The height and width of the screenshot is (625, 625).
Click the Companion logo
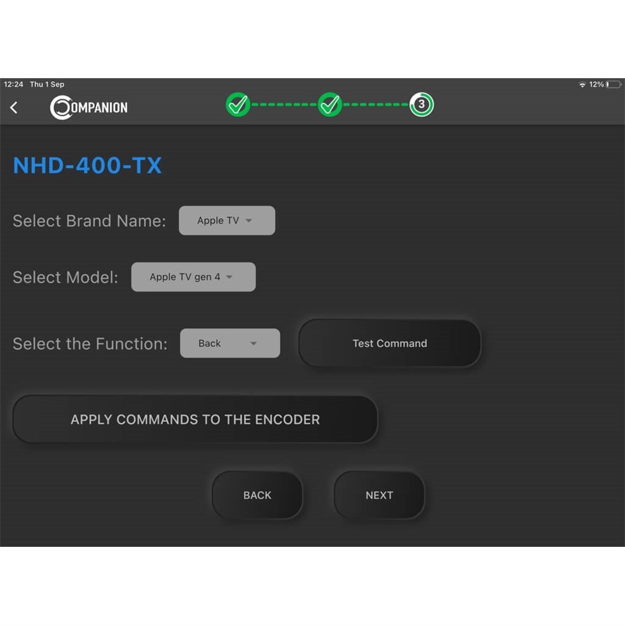click(x=89, y=107)
